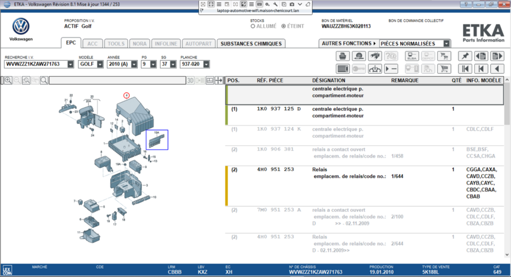Select Relais row with code 1/644
511x277 pixels.
[365, 186]
